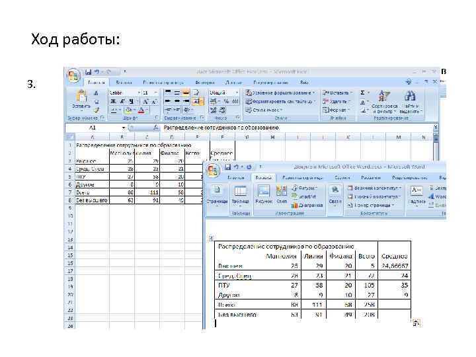This screenshot has width=476, height=357.
Task: Copy selection using copy icon in Excel clipboard
Action: [x=97, y=102]
